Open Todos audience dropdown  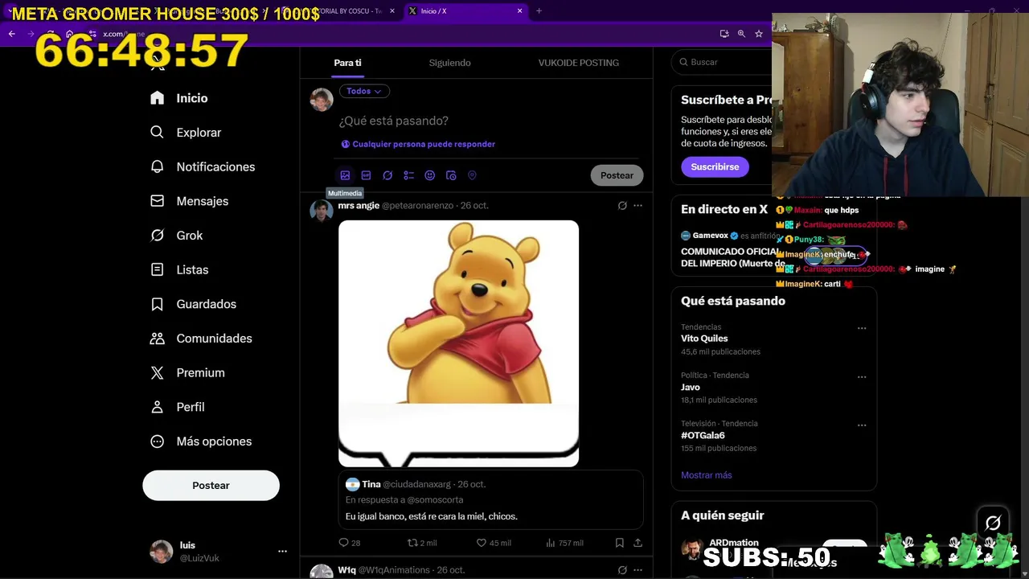tap(364, 91)
